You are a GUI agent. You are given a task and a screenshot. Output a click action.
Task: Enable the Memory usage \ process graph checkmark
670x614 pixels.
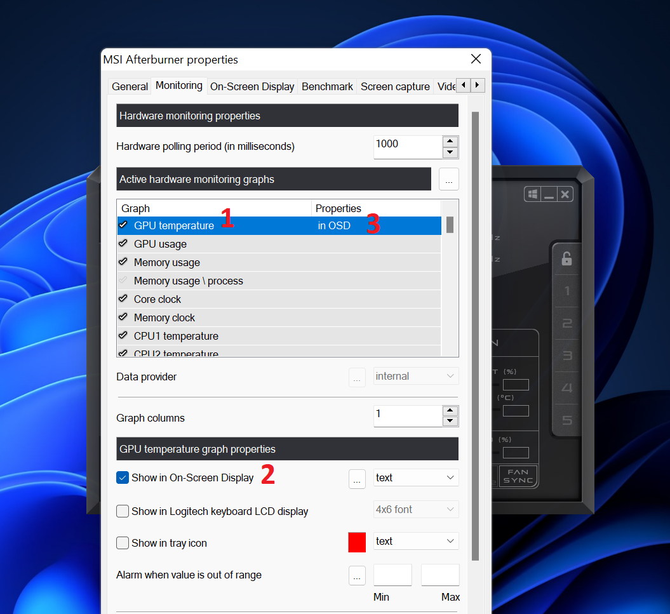tap(123, 280)
